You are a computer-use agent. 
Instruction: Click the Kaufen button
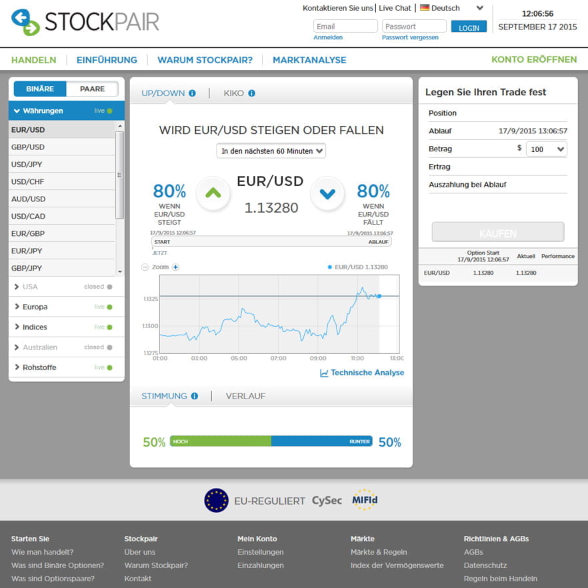(x=498, y=232)
